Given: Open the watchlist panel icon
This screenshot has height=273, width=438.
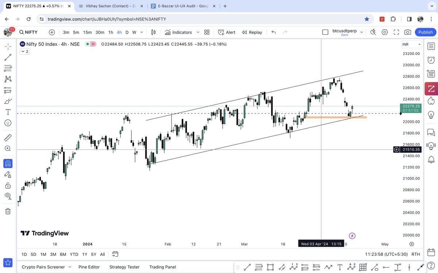Looking at the screenshot, I should pos(431,46).
